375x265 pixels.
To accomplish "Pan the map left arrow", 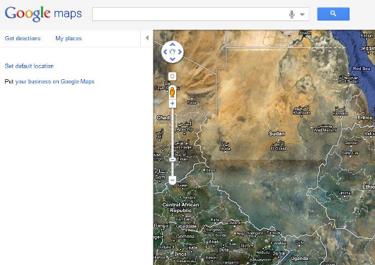I will point(165,52).
